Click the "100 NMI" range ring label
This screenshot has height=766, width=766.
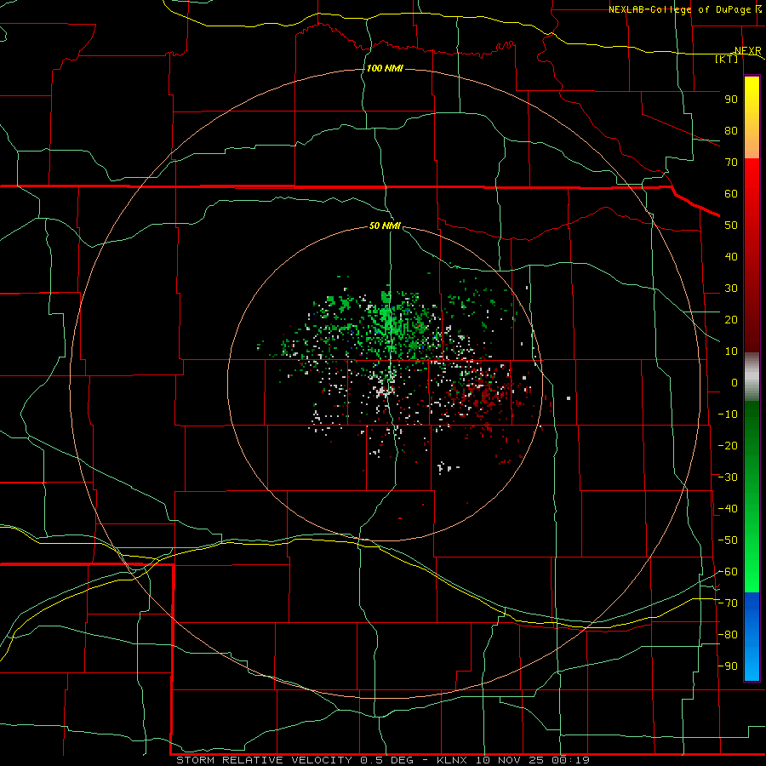point(385,68)
